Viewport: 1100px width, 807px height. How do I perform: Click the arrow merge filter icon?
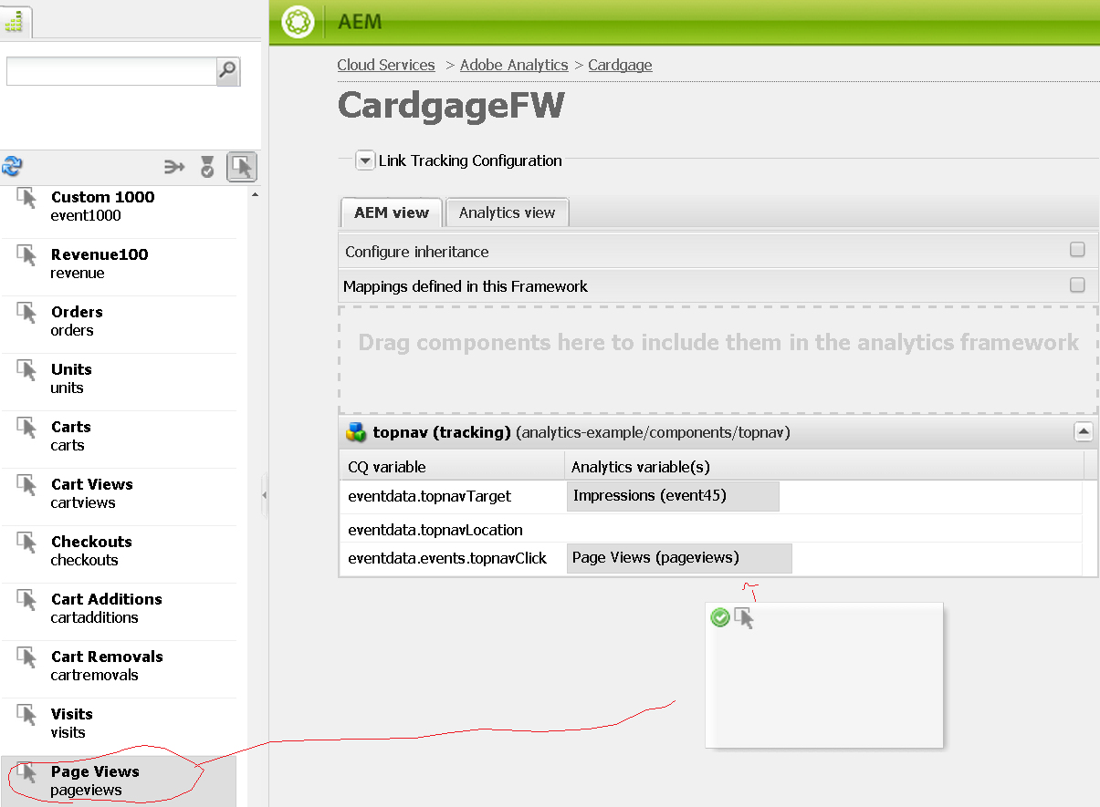[174, 167]
